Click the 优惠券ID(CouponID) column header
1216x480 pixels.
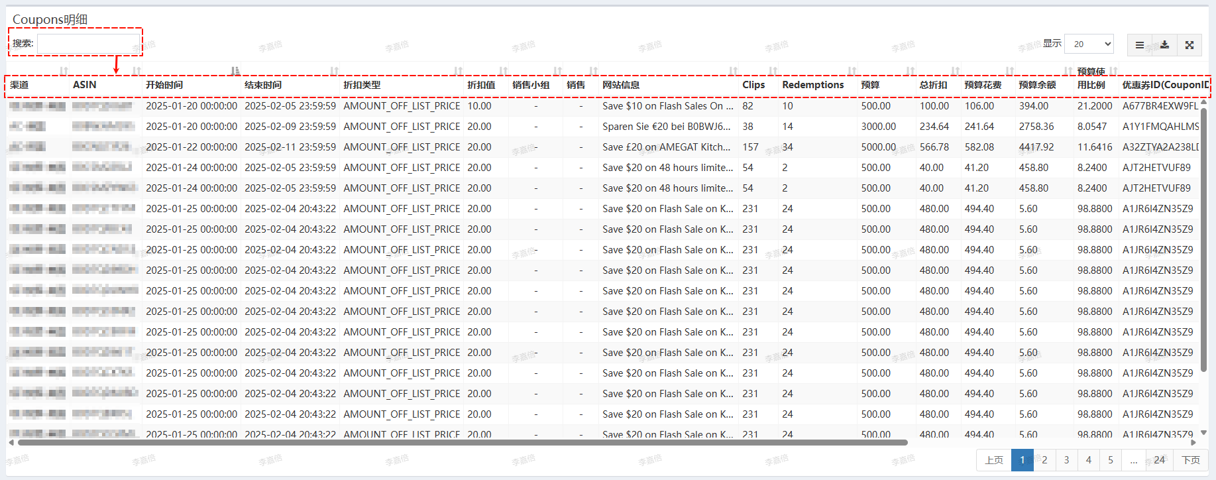[1165, 85]
